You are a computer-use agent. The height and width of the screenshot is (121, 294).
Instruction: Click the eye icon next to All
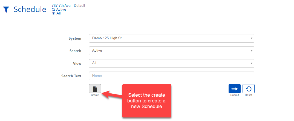click(x=53, y=13)
